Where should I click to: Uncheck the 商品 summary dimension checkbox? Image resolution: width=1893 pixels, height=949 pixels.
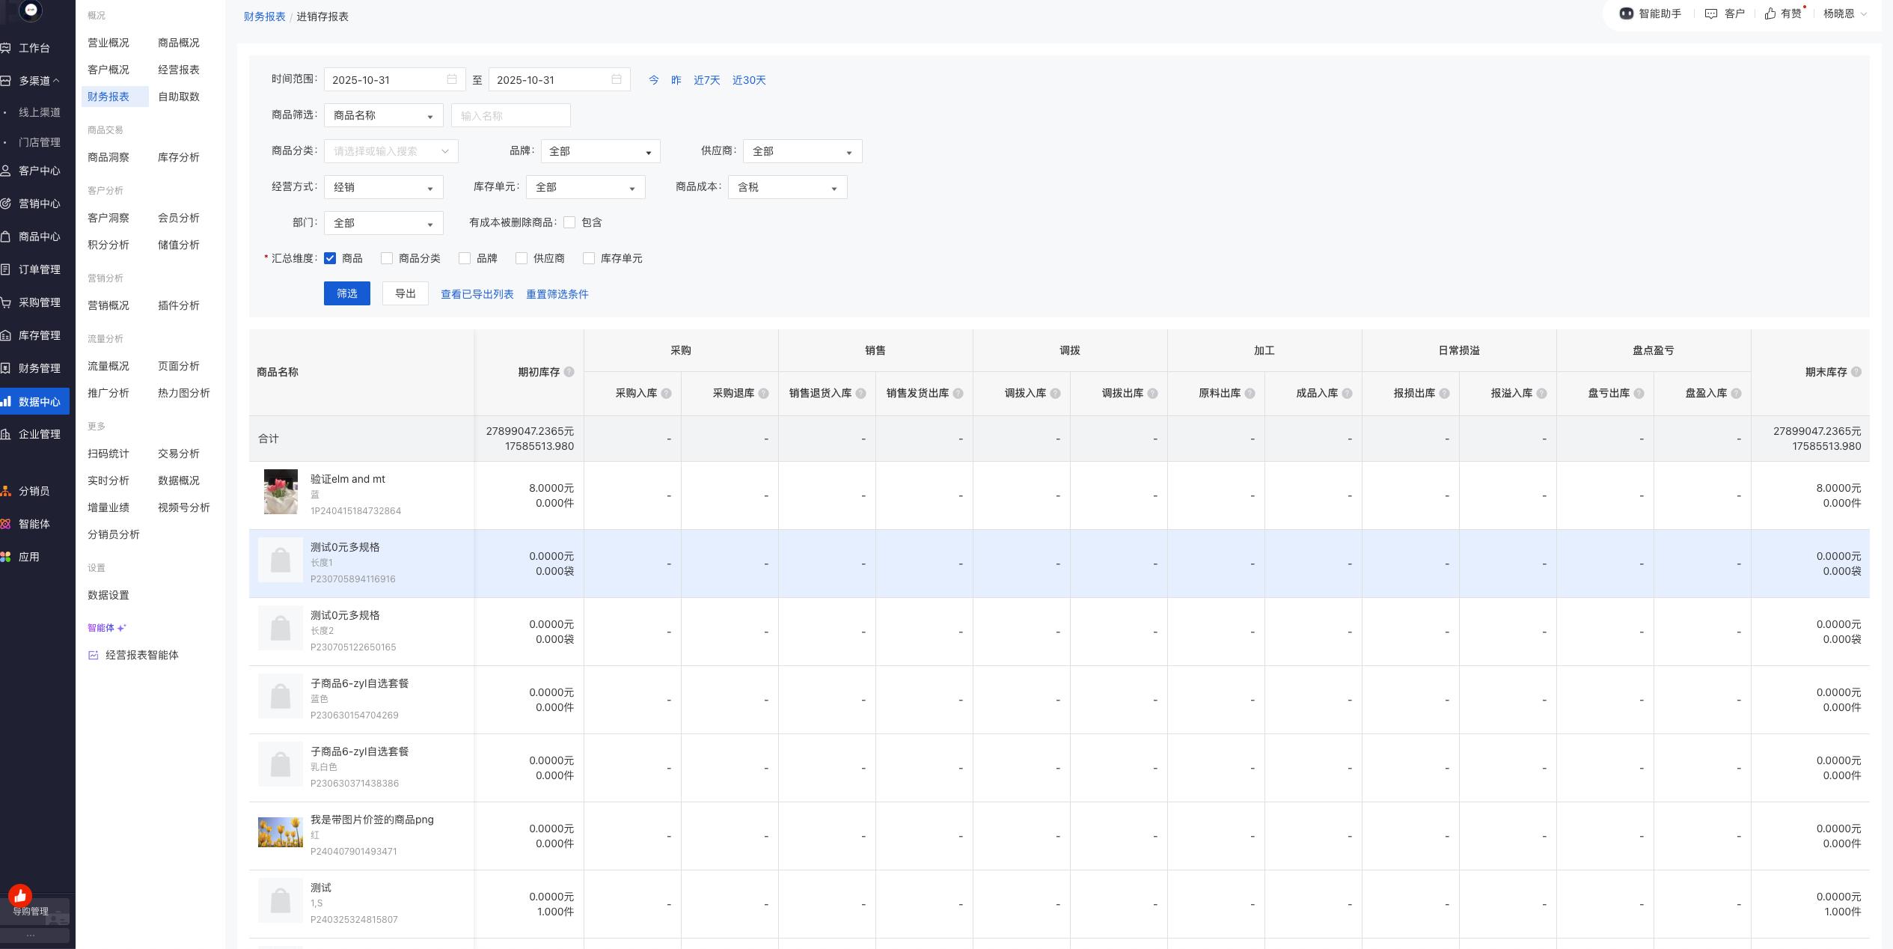pos(330,258)
